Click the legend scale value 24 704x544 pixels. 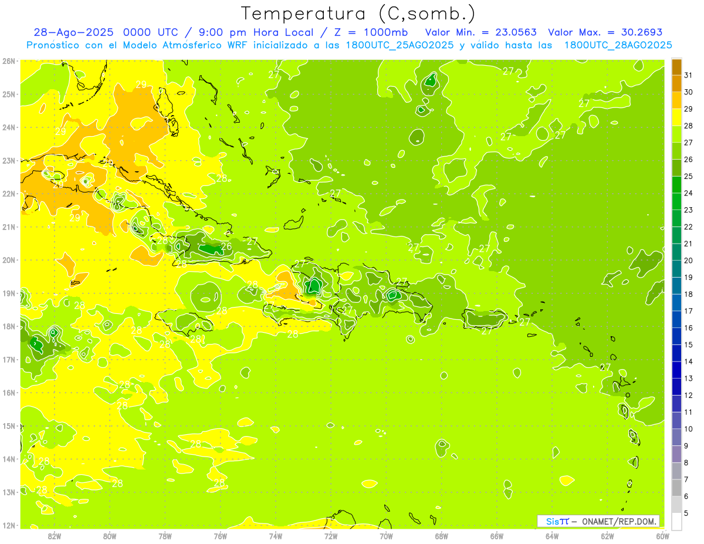pos(689,193)
